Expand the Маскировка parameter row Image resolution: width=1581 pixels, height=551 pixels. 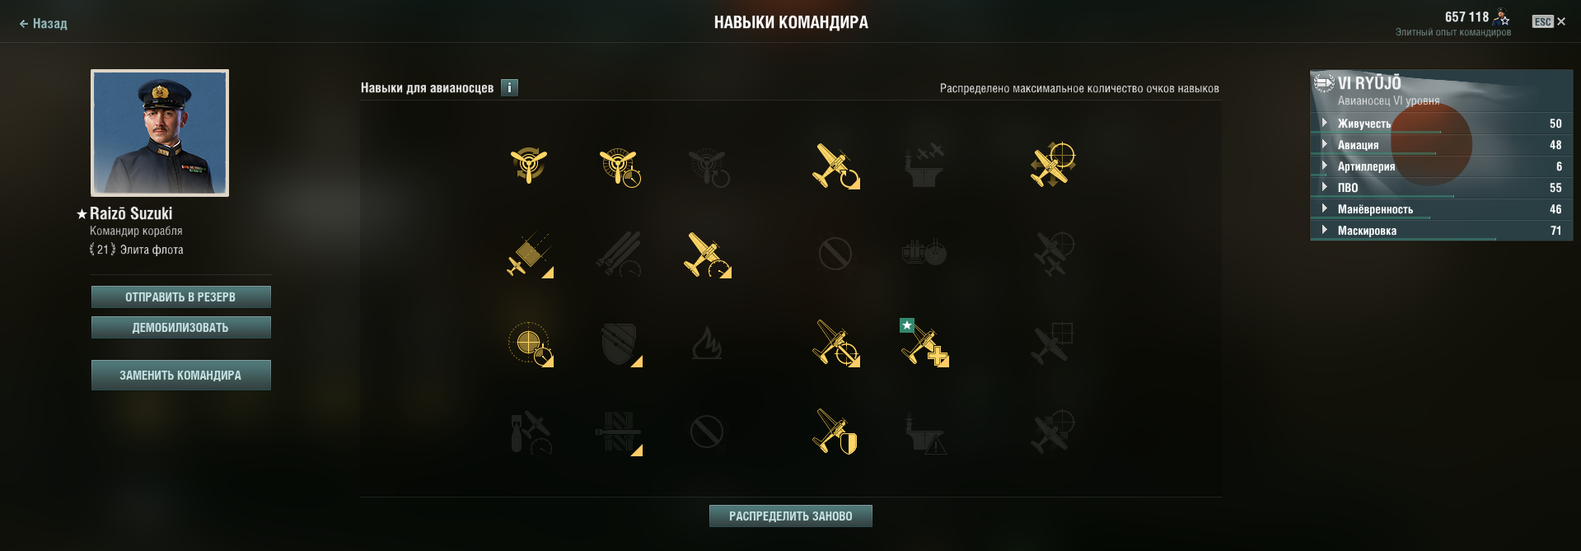click(1441, 231)
